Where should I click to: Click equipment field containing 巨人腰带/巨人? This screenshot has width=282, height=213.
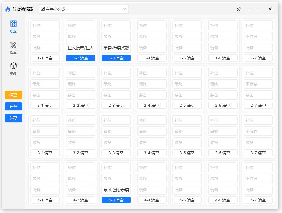click(x=81, y=48)
